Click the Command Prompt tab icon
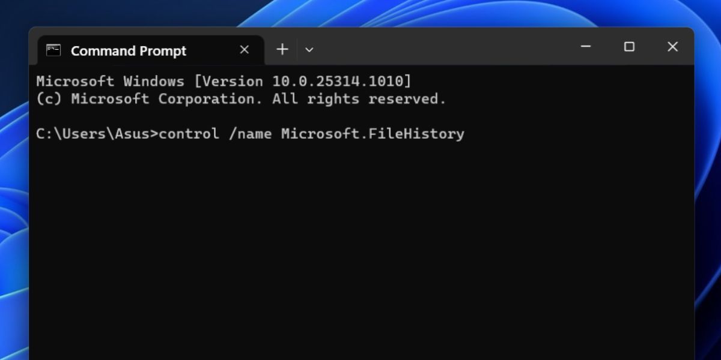Viewport: 721px width, 360px height. [53, 50]
